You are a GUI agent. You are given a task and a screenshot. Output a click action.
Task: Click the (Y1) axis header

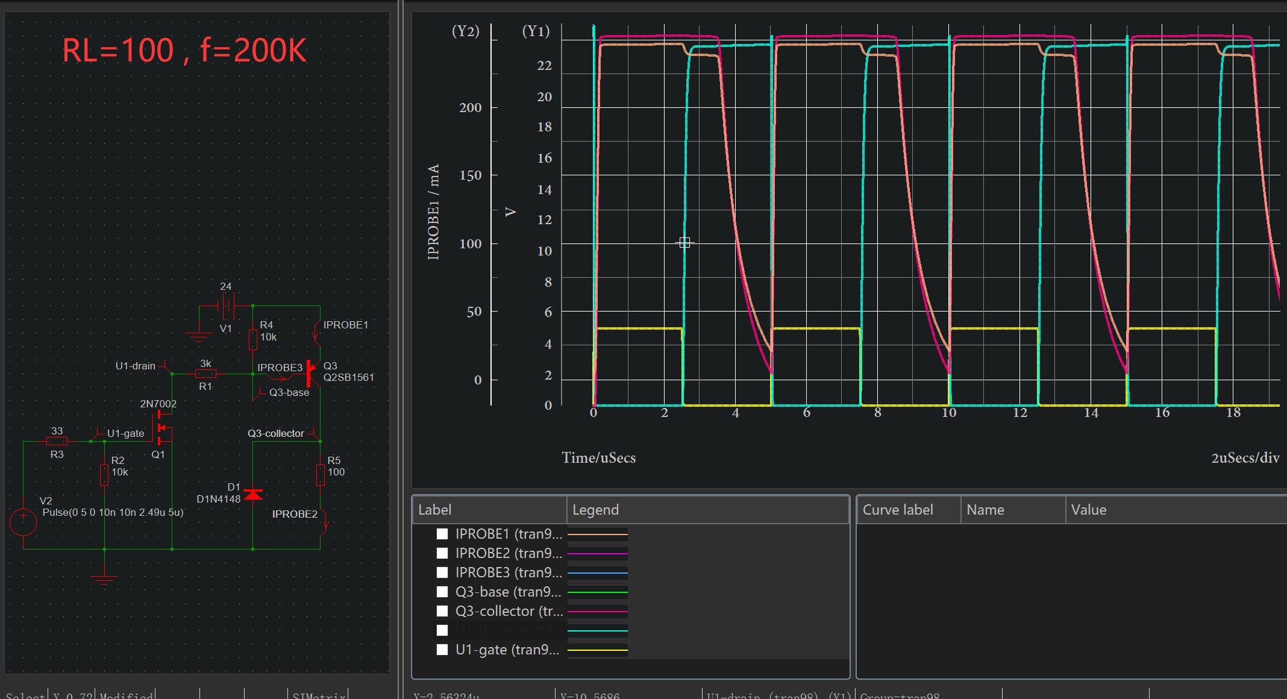coord(536,31)
